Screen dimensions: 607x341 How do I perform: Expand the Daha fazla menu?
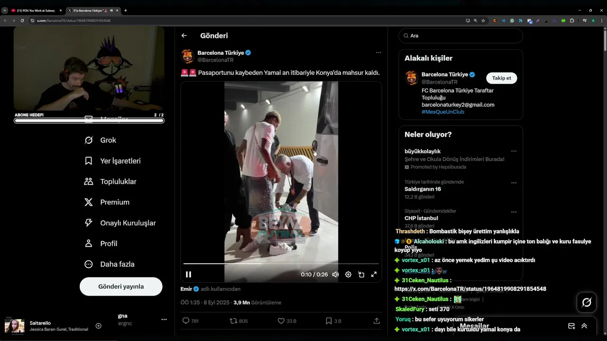(x=109, y=264)
